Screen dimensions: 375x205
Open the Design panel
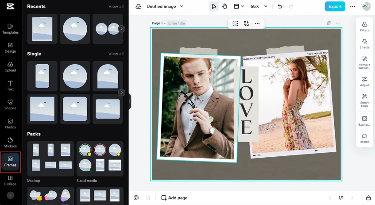click(10, 48)
